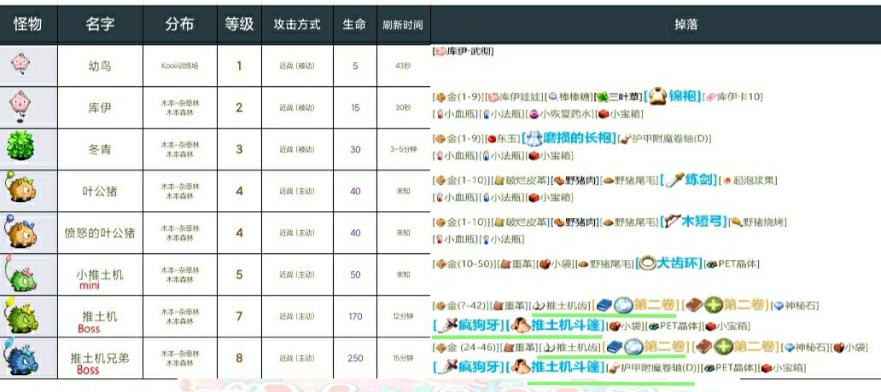Screen dimensions: 881x392
Task: Open the 库伊·武彻 drop link
Action: (x=464, y=51)
